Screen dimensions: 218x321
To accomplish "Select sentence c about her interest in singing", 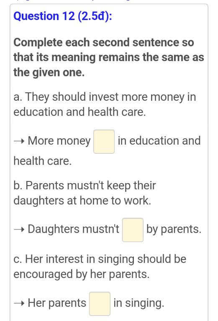I will (x=100, y=266).
